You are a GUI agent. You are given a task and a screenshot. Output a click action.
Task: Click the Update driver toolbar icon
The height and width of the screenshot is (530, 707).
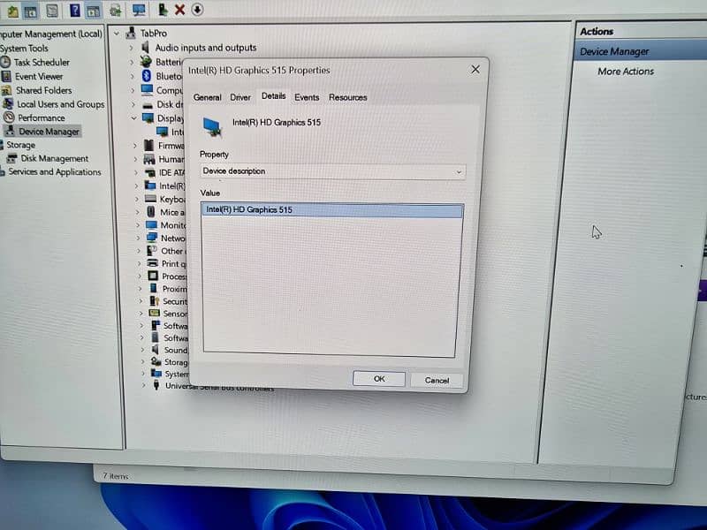[163, 10]
